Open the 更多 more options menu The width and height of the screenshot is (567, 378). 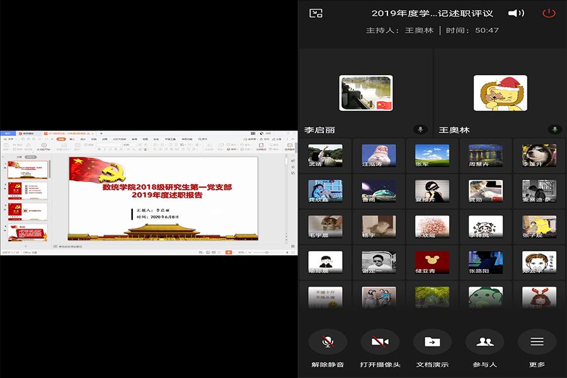[x=537, y=341]
